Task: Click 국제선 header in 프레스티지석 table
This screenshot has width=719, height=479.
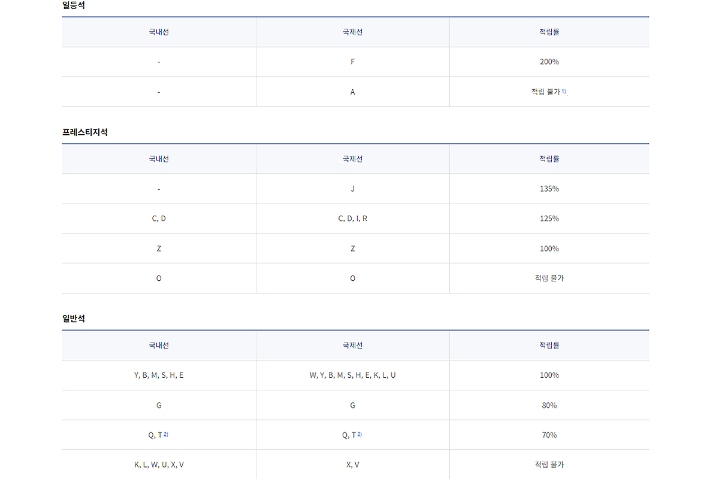Action: click(x=352, y=159)
